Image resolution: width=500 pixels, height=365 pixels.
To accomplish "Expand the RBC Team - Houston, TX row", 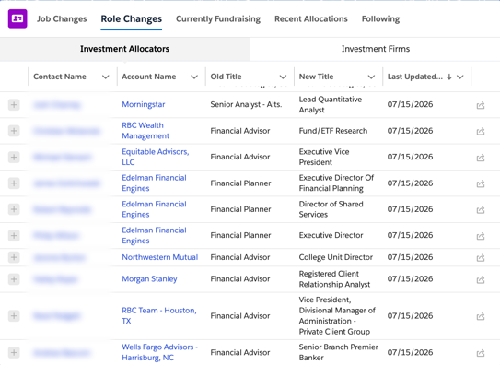I will click(x=14, y=316).
